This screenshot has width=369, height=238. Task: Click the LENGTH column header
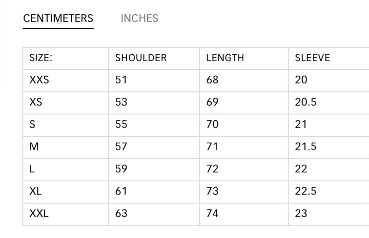[x=225, y=58]
